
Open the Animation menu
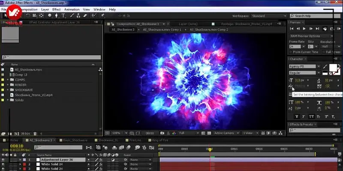(72, 9)
